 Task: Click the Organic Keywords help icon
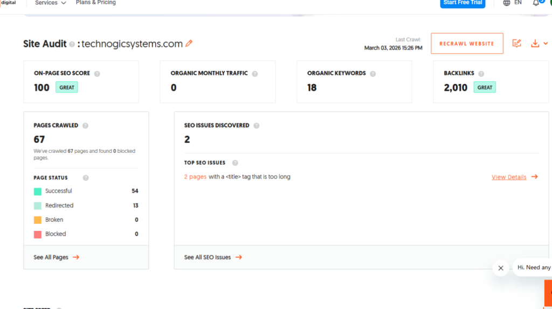click(373, 73)
